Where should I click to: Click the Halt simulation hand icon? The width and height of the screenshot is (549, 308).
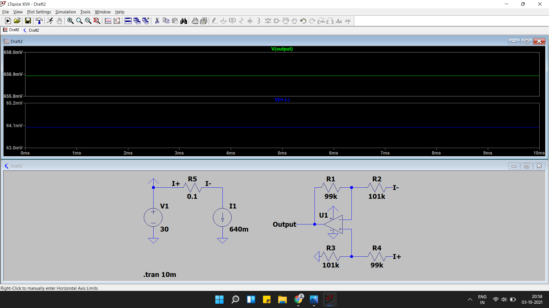click(x=59, y=21)
